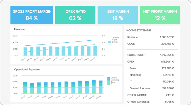
Task: Select the Dec 15 revenue growth bar
Action: pos(95,51)
